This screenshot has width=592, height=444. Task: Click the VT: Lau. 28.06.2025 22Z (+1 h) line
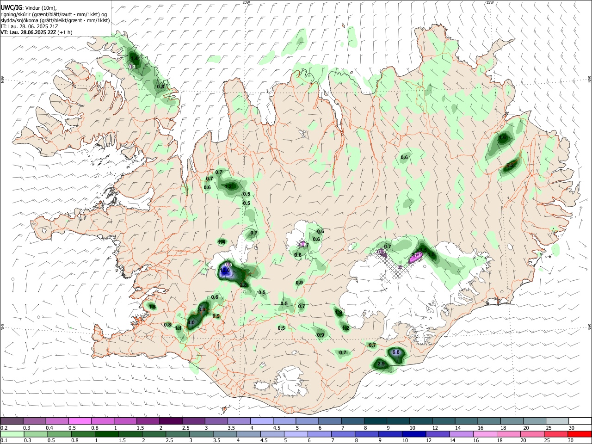click(37, 32)
